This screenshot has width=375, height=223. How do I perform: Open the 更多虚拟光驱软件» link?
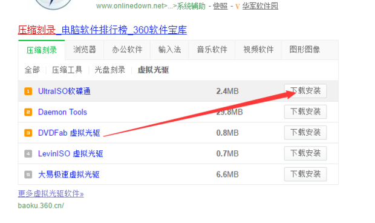click(51, 193)
